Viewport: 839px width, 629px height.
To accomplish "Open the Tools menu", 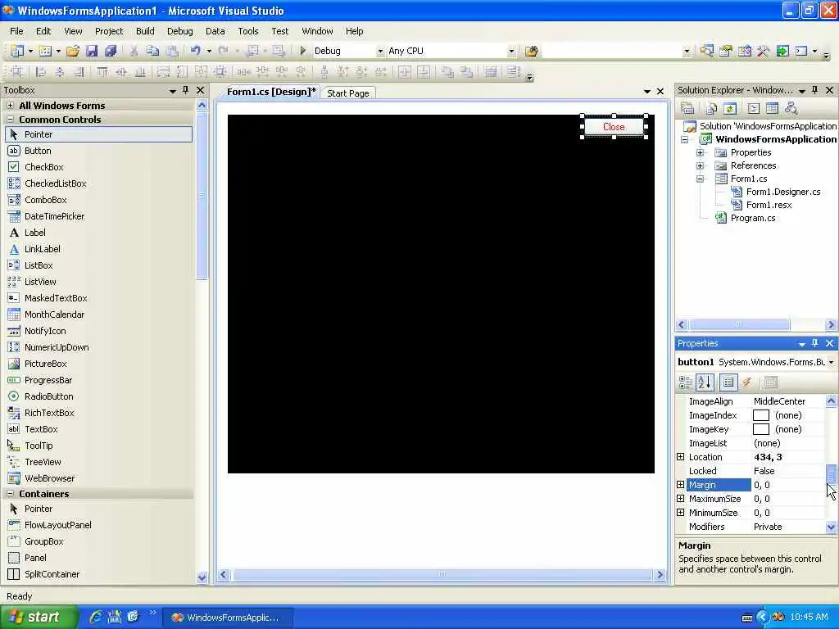I will [x=247, y=31].
